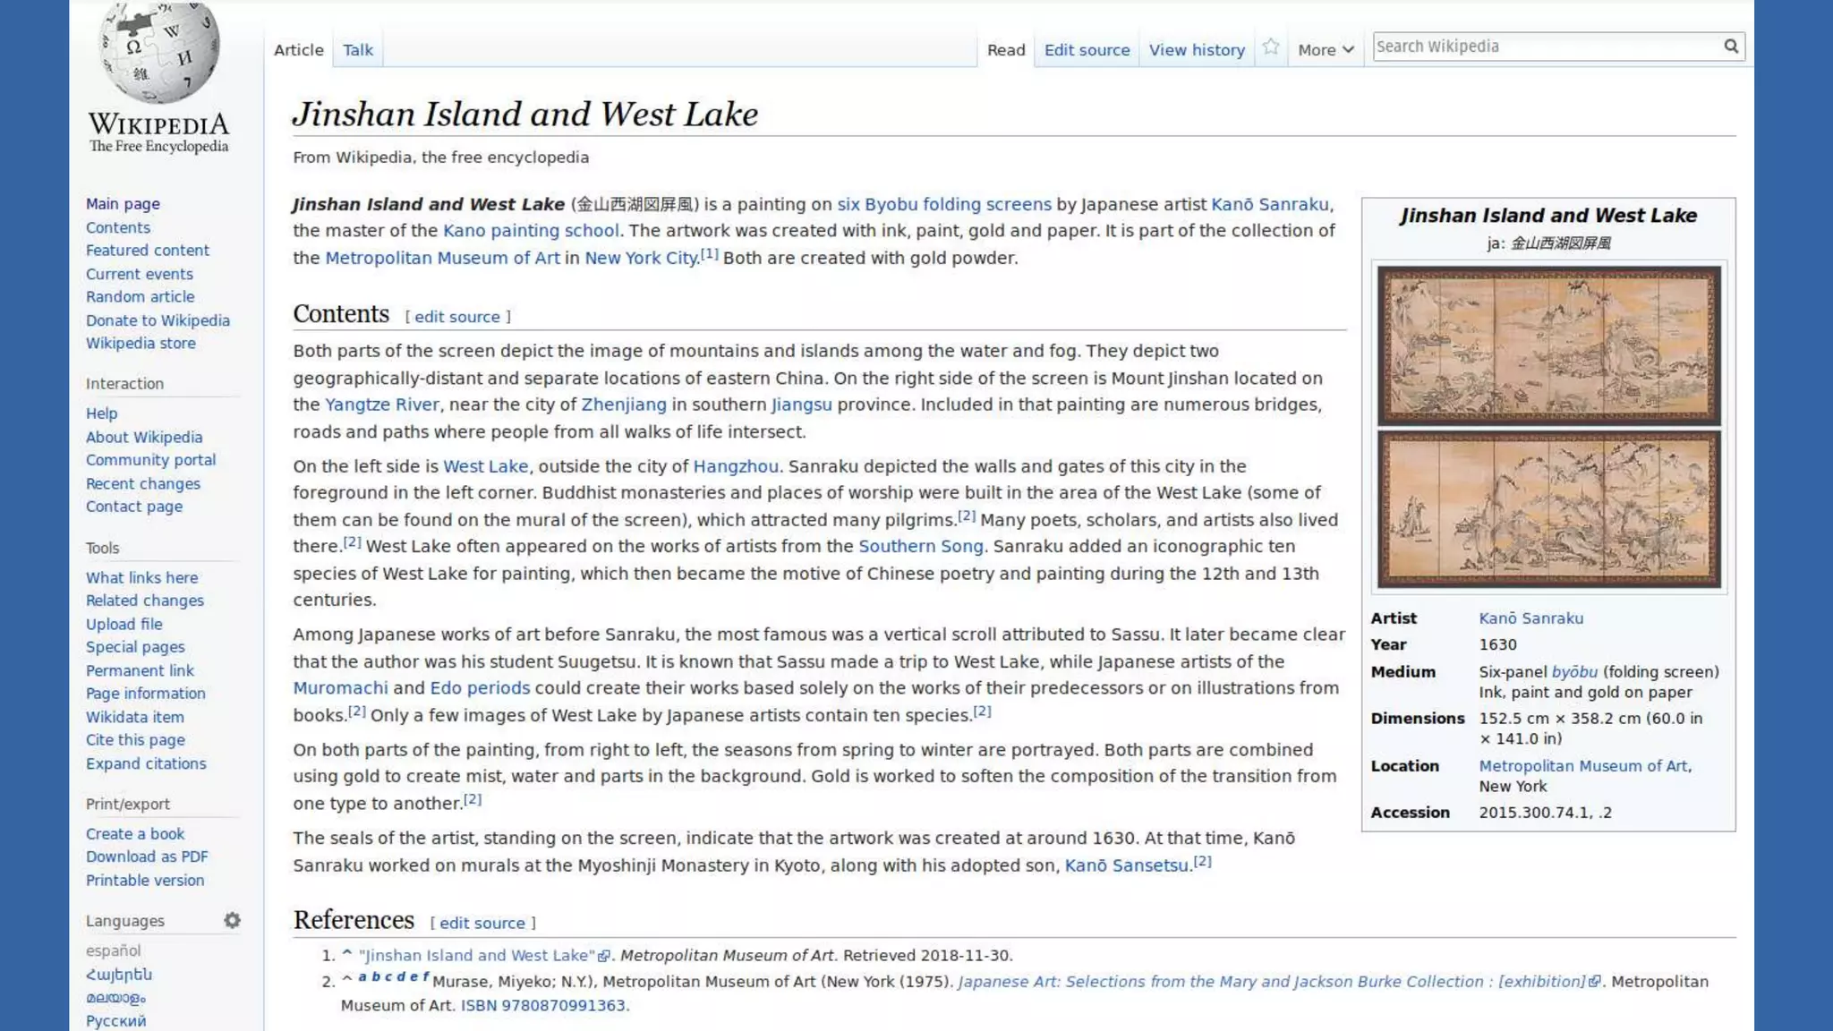
Task: Click Download as PDF in sidebar
Action: pos(147,856)
